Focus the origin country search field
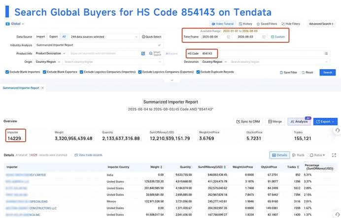 coord(113,62)
